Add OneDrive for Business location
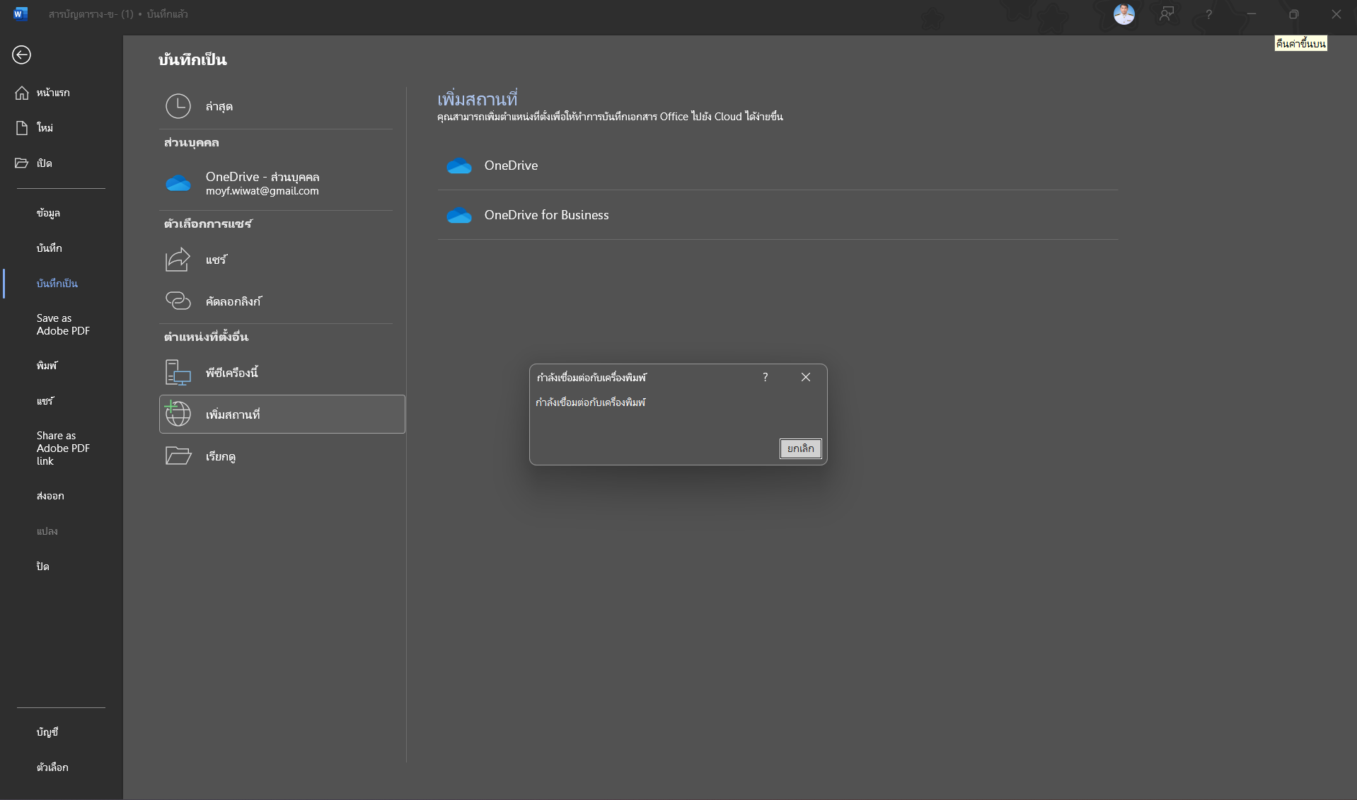The height and width of the screenshot is (800, 1357). pyautogui.click(x=778, y=215)
